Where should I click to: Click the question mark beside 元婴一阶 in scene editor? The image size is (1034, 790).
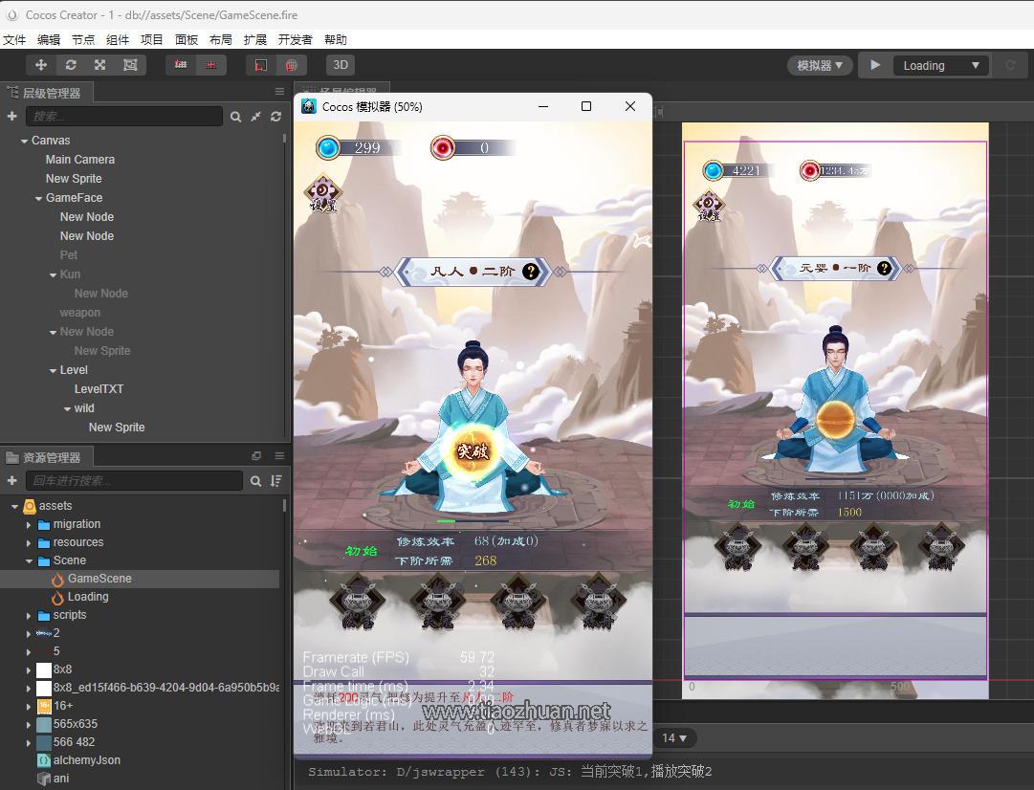[x=885, y=268]
